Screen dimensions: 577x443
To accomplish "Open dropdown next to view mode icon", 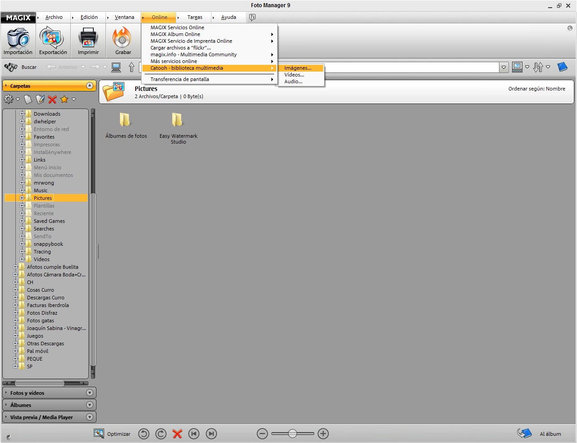I will [527, 67].
